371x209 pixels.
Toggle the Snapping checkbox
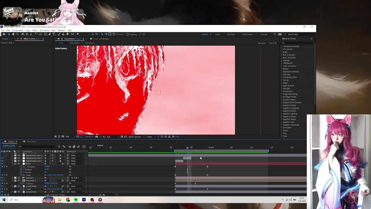coord(128,34)
